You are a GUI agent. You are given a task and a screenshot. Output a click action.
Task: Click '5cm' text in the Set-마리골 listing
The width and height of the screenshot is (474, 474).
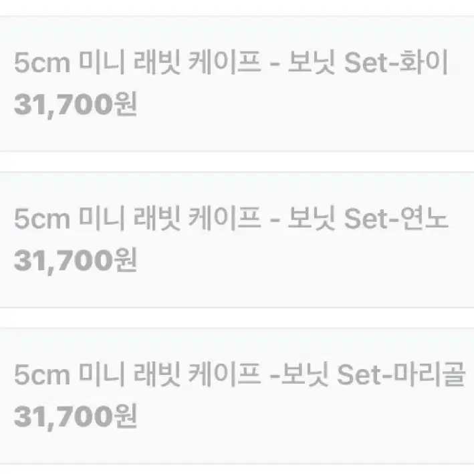pyautogui.click(x=42, y=374)
